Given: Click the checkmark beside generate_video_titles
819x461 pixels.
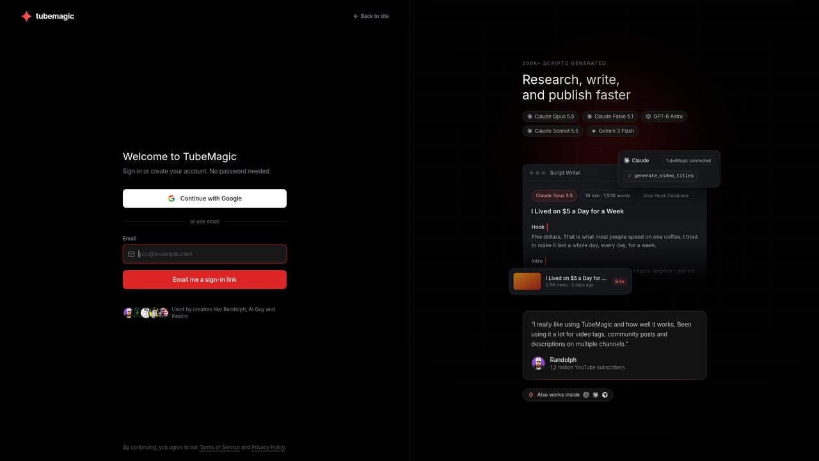Looking at the screenshot, I should pos(630,175).
